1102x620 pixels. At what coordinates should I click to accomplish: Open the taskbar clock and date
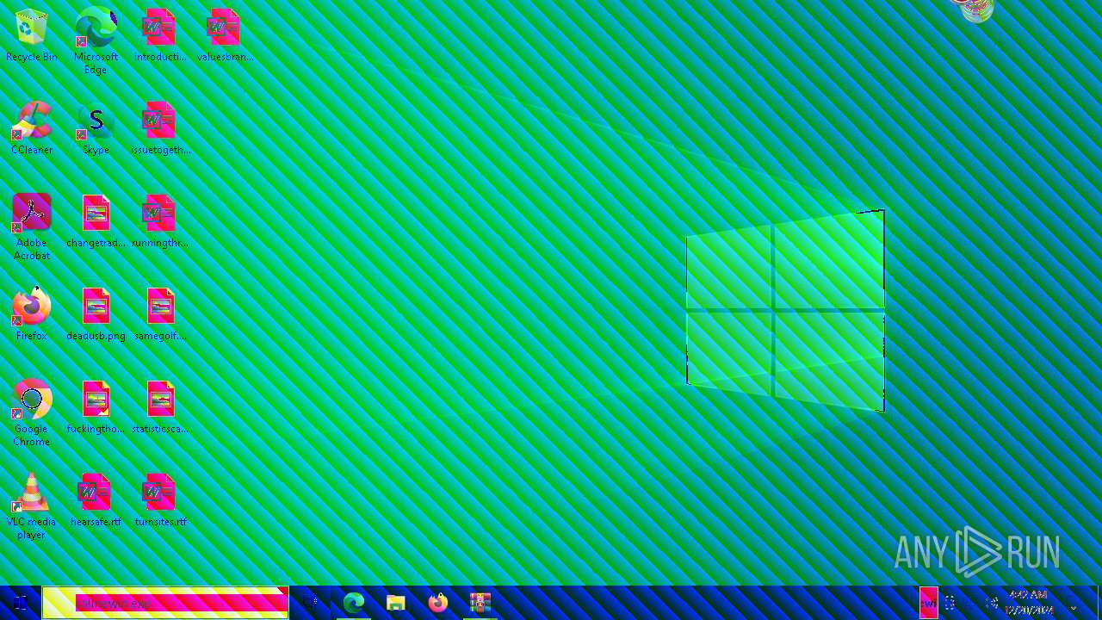coord(1029,603)
